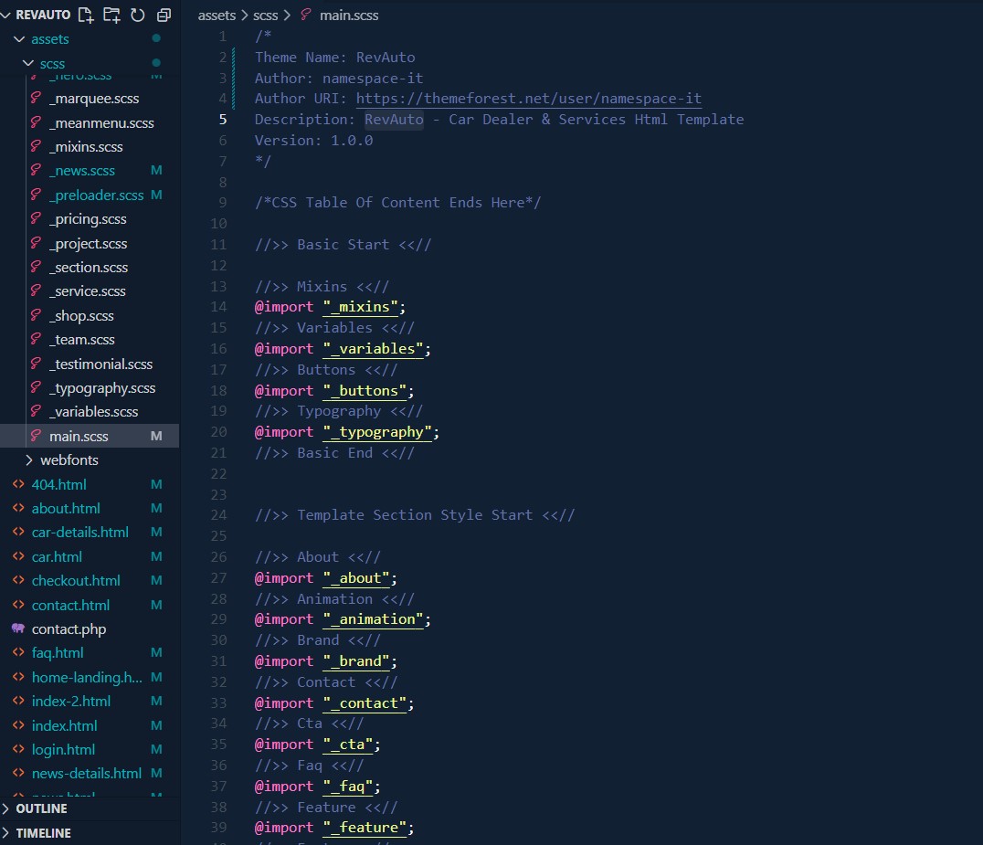
Task: Refresh the Explorer file tree
Action: 138,15
